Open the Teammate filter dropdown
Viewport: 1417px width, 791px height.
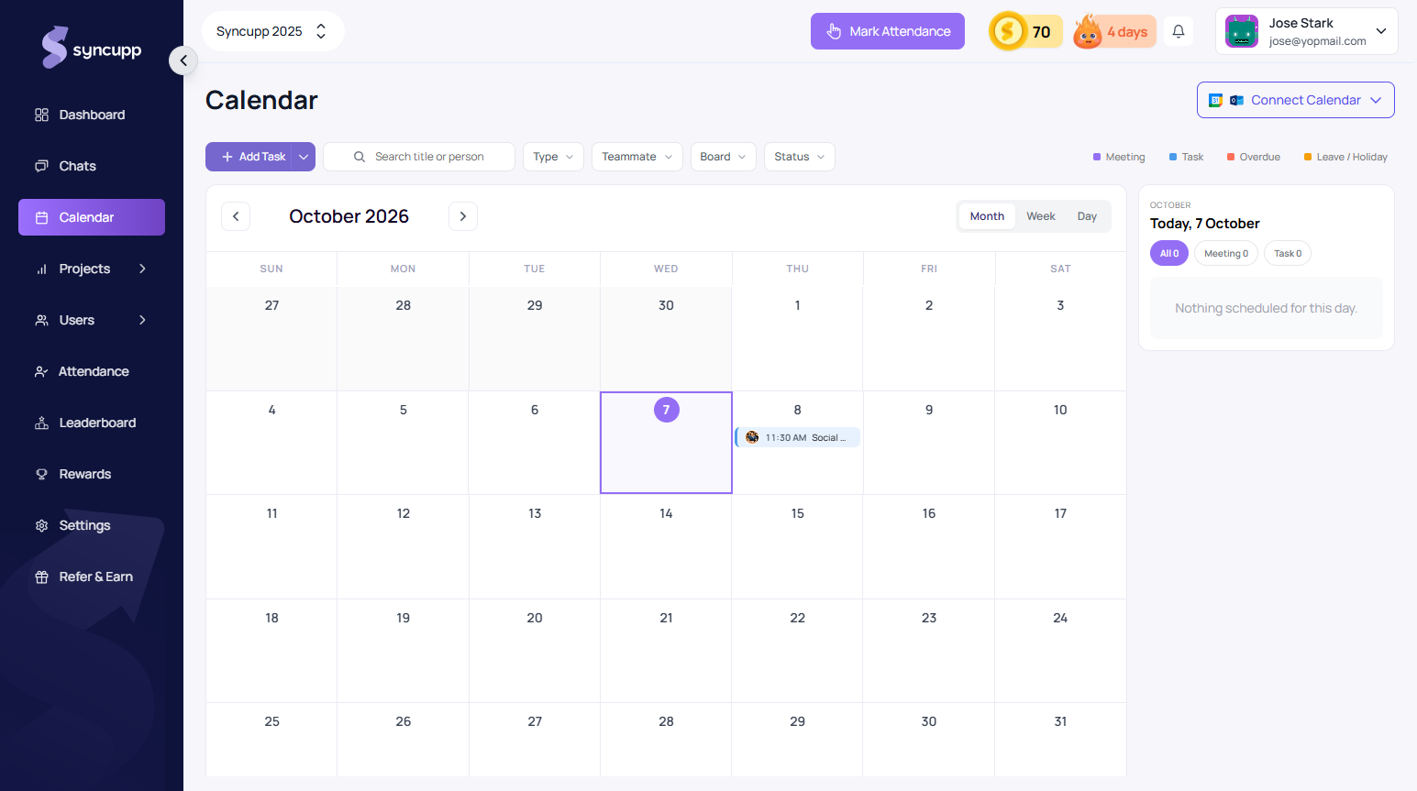click(637, 157)
